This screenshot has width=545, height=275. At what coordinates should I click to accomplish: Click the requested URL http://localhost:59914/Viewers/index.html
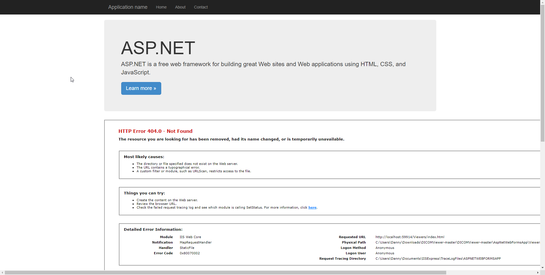coord(410,237)
